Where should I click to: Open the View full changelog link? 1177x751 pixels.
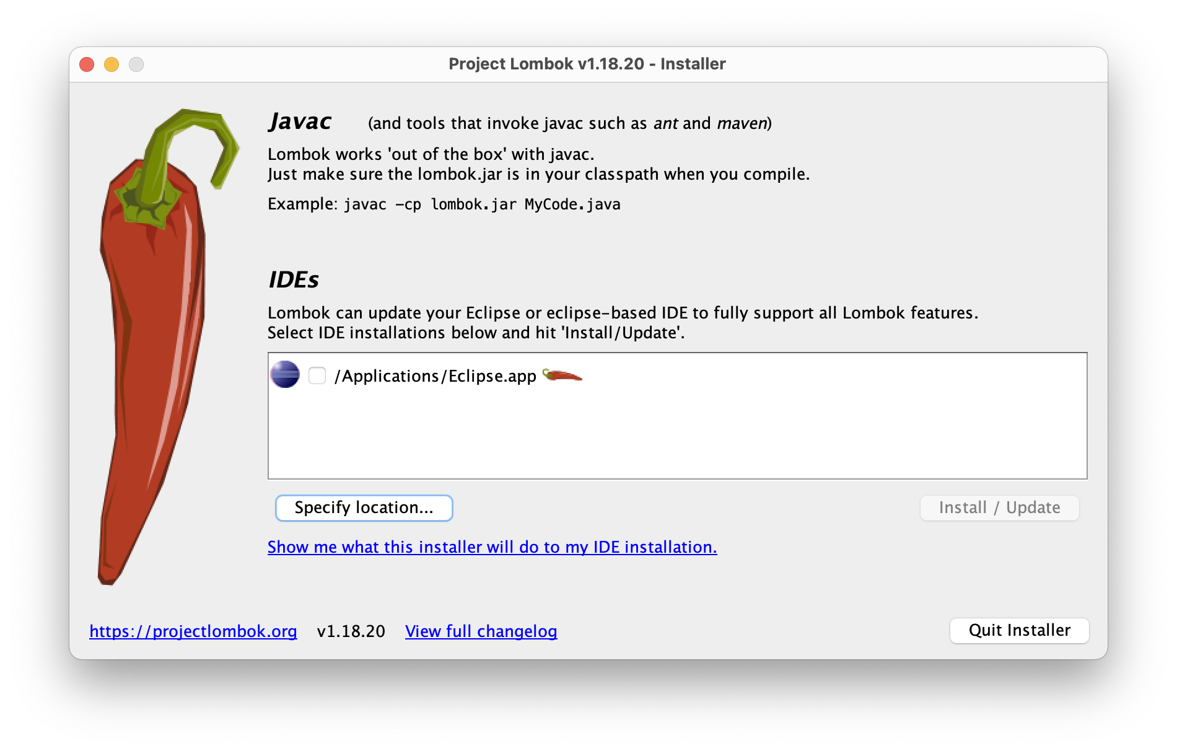[481, 631]
